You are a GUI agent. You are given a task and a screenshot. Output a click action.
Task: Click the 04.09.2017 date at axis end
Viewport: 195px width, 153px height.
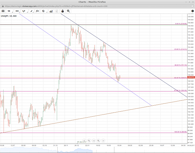click(191, 145)
